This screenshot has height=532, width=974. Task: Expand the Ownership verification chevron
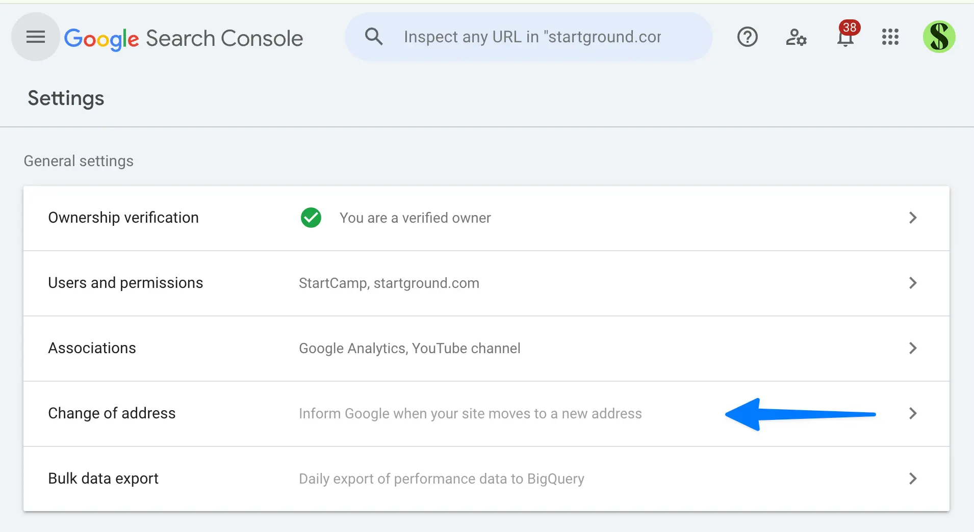point(913,218)
